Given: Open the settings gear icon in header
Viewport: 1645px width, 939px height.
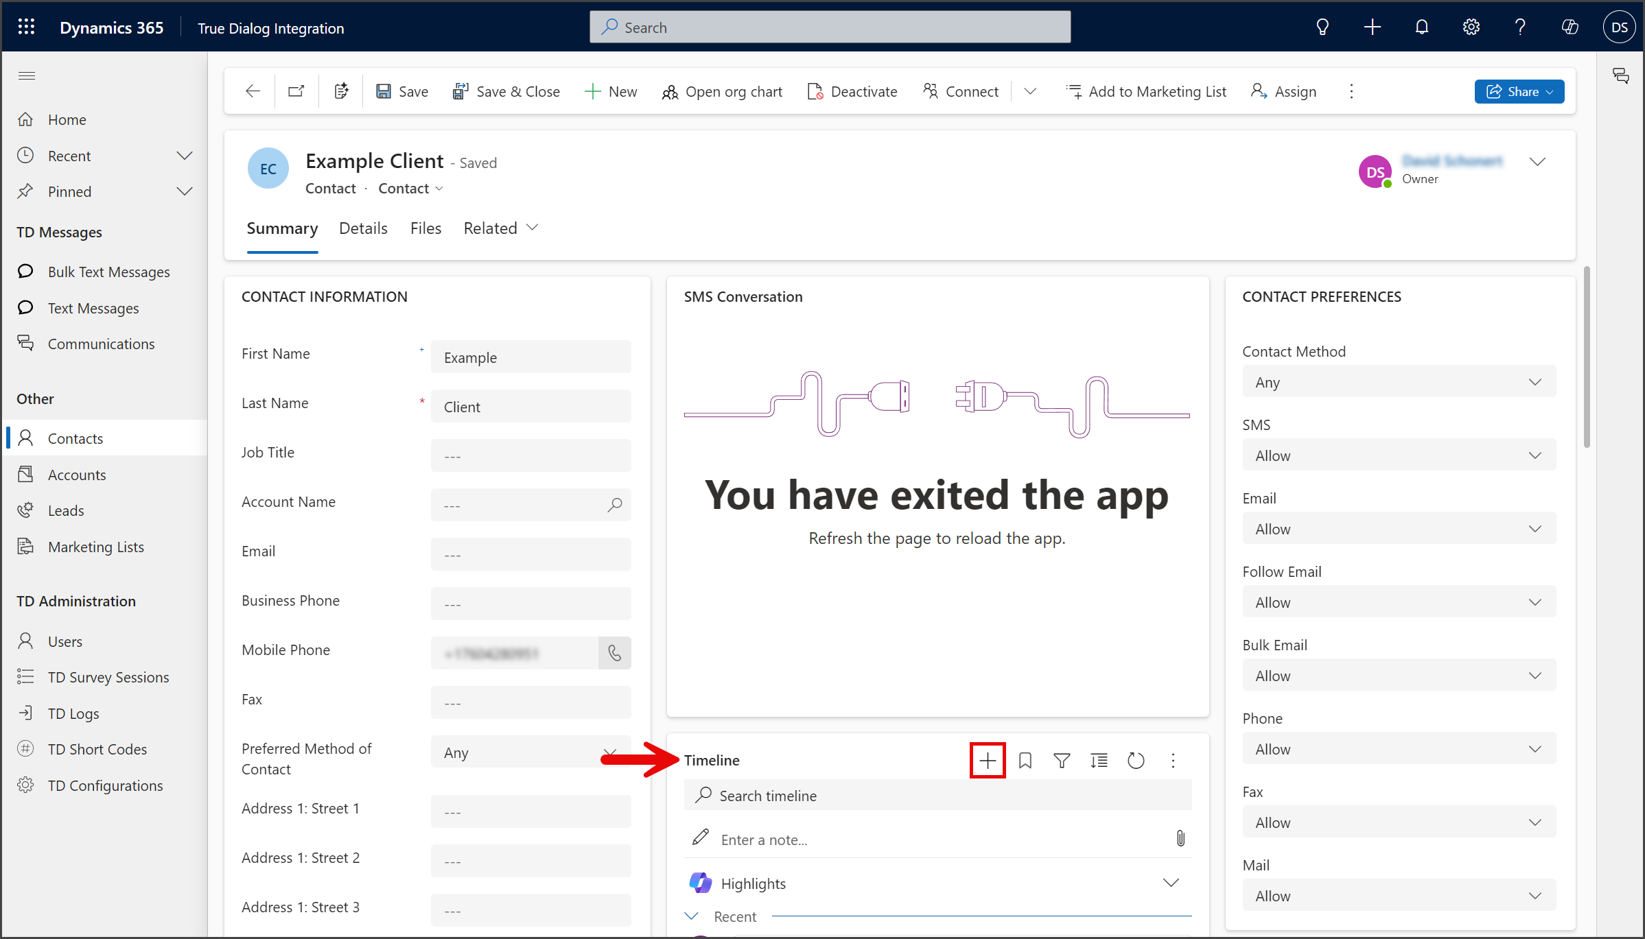Looking at the screenshot, I should (1471, 27).
